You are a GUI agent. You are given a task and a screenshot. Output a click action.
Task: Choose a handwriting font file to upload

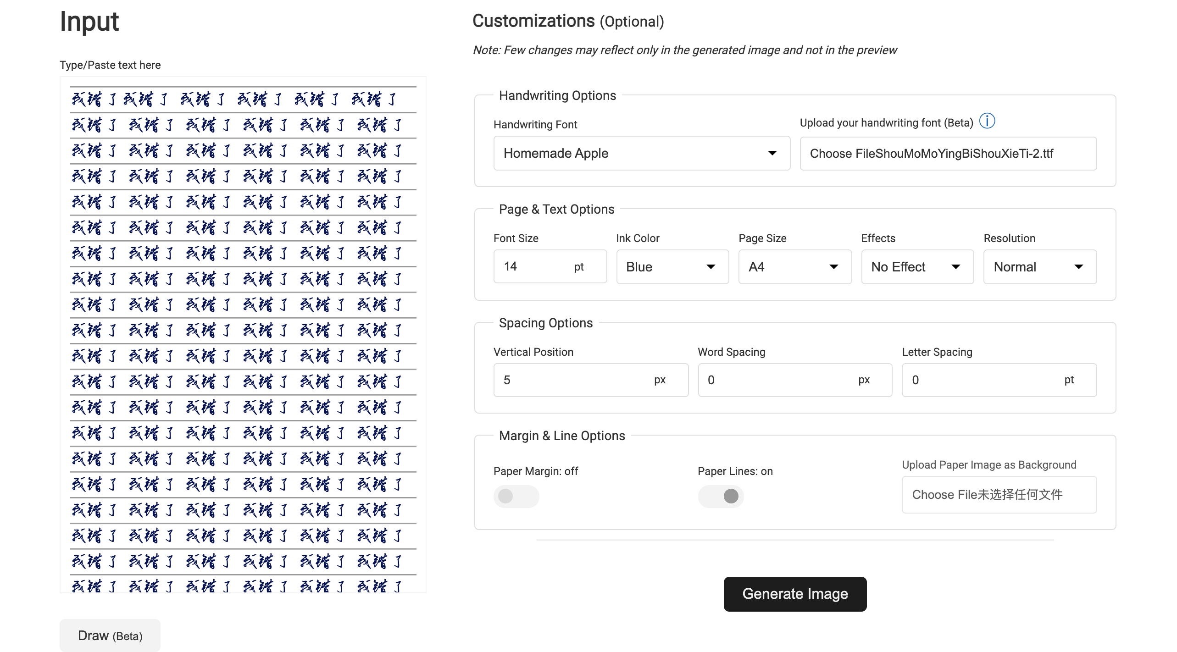coord(948,154)
